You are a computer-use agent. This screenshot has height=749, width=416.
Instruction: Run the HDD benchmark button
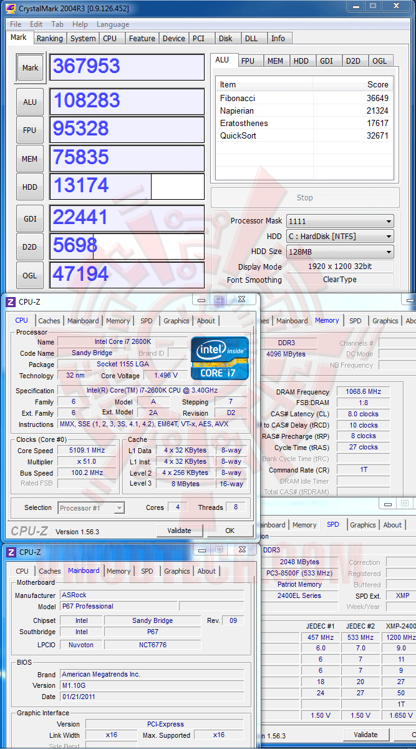coord(30,187)
